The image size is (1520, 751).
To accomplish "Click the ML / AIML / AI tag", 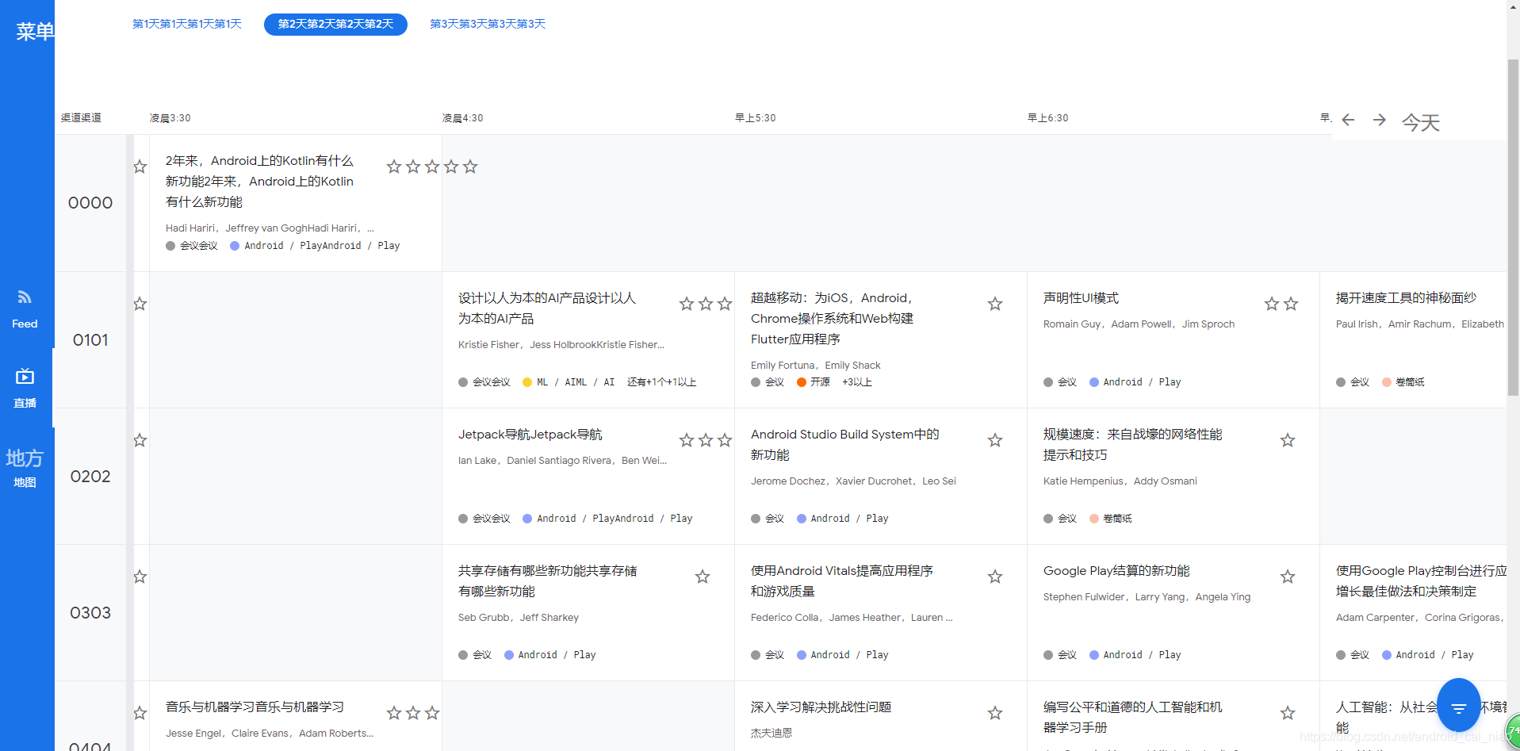I will coord(569,382).
